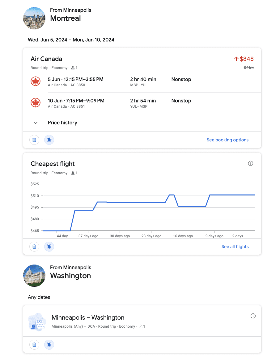The width and height of the screenshot is (280, 362).
Task: Enable alerts for the Minneapolis–Washington route
Action: (49, 345)
